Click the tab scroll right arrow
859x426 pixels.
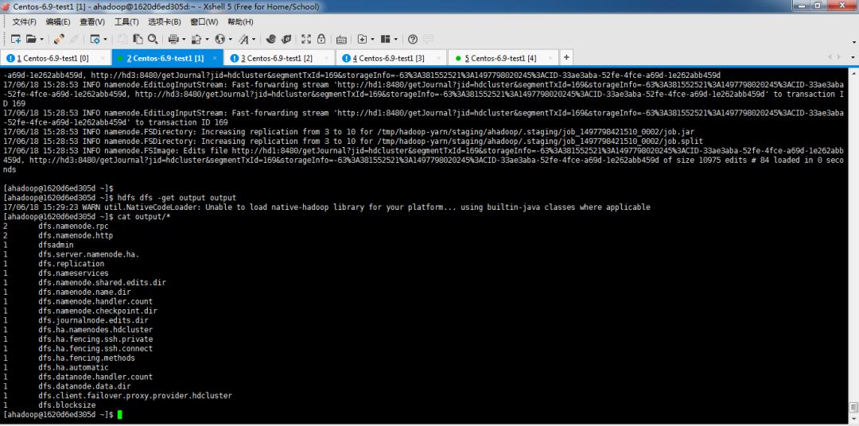point(839,57)
